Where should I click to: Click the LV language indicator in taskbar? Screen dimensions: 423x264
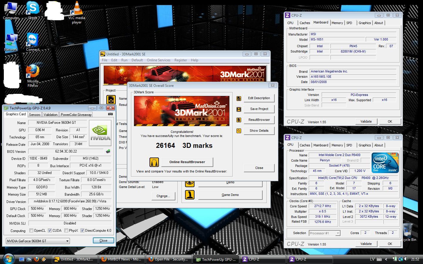pos(372,259)
